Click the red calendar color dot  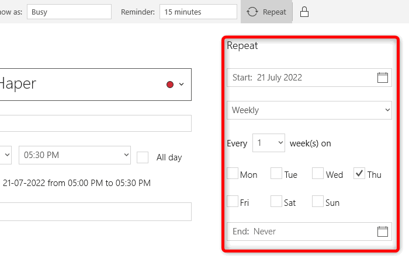170,85
